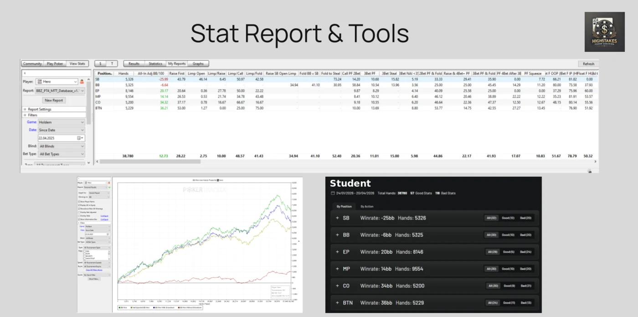
Task: Select the Statistics tab
Action: tap(155, 64)
